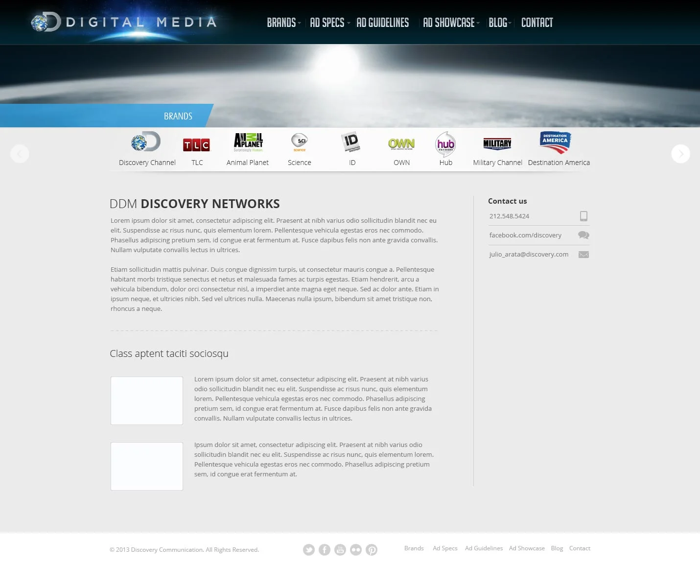
Task: Expand the Brands dropdown arrow in top navigation
Action: coord(299,23)
